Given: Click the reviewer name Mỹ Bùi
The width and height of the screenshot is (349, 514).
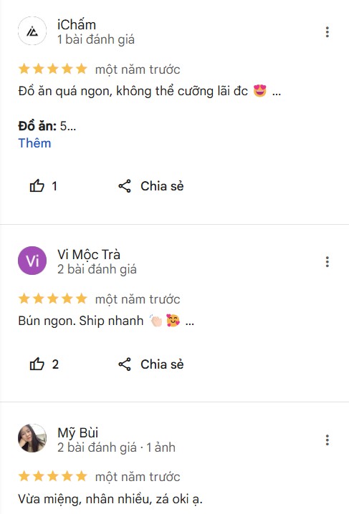Looking at the screenshot, I should 77,432.
